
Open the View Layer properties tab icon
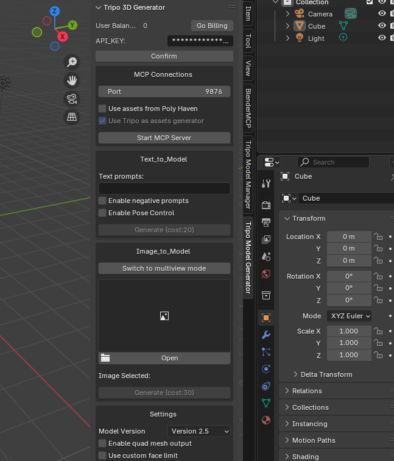266,239
